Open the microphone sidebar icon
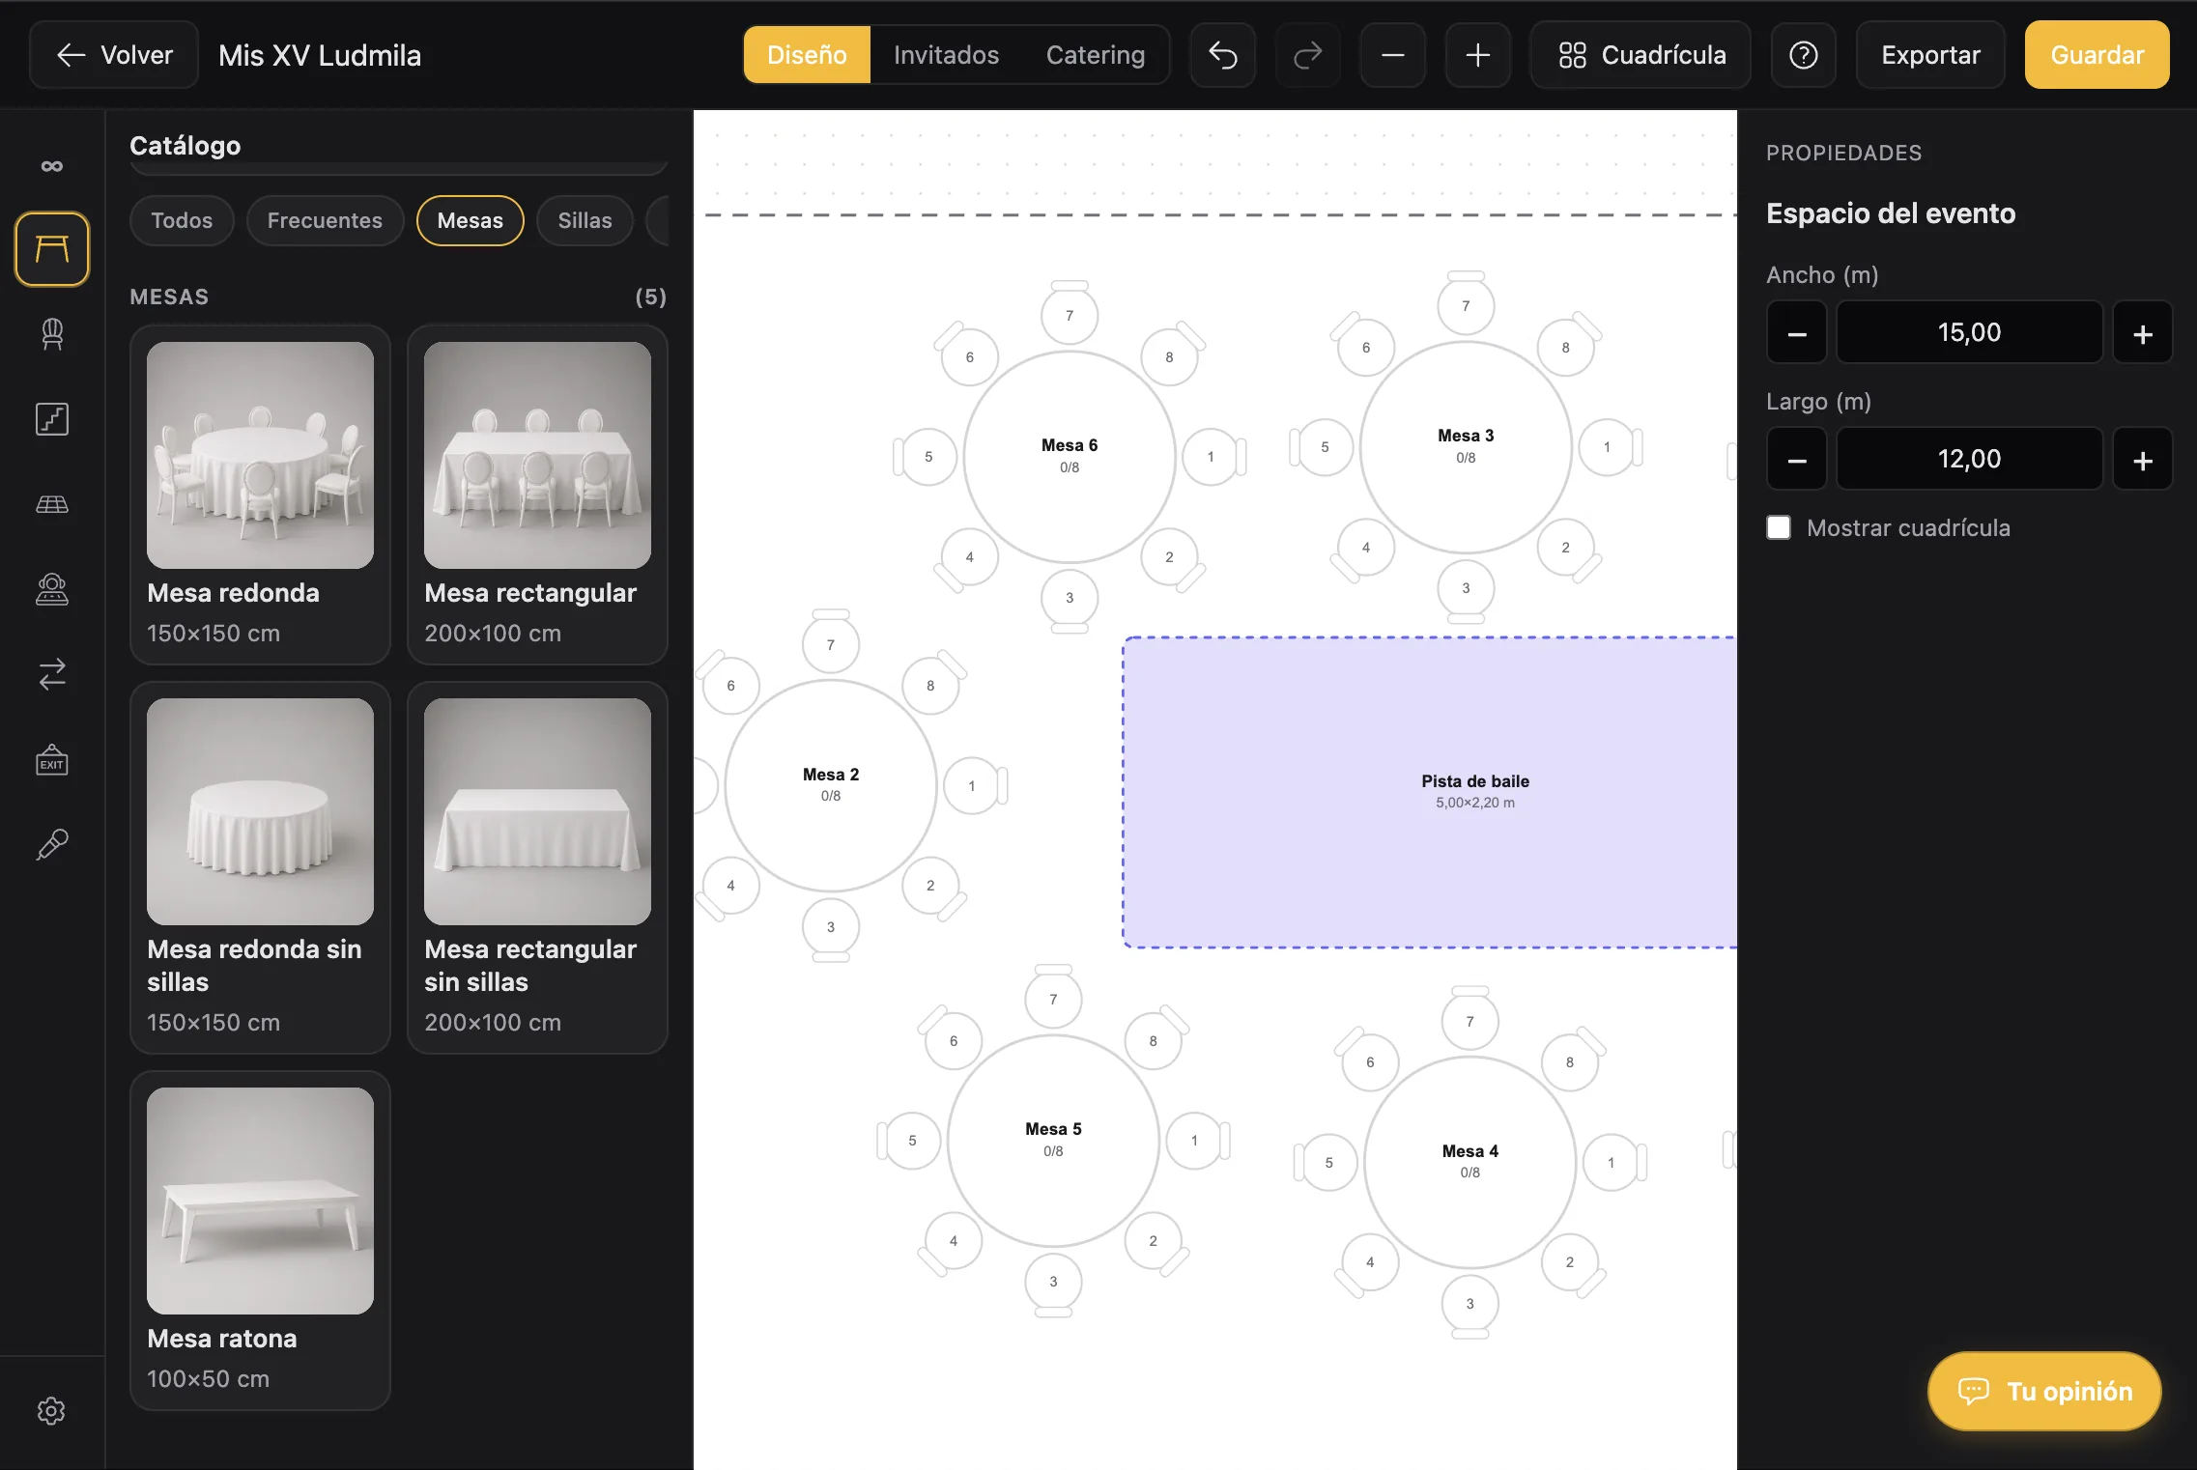2197x1470 pixels. click(52, 844)
